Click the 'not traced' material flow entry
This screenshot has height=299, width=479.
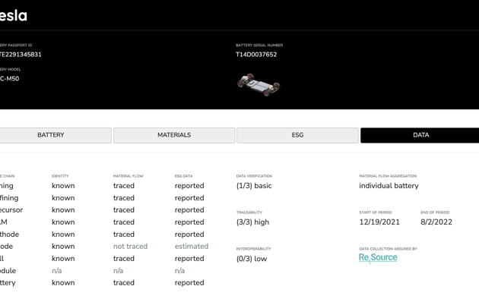click(x=131, y=247)
